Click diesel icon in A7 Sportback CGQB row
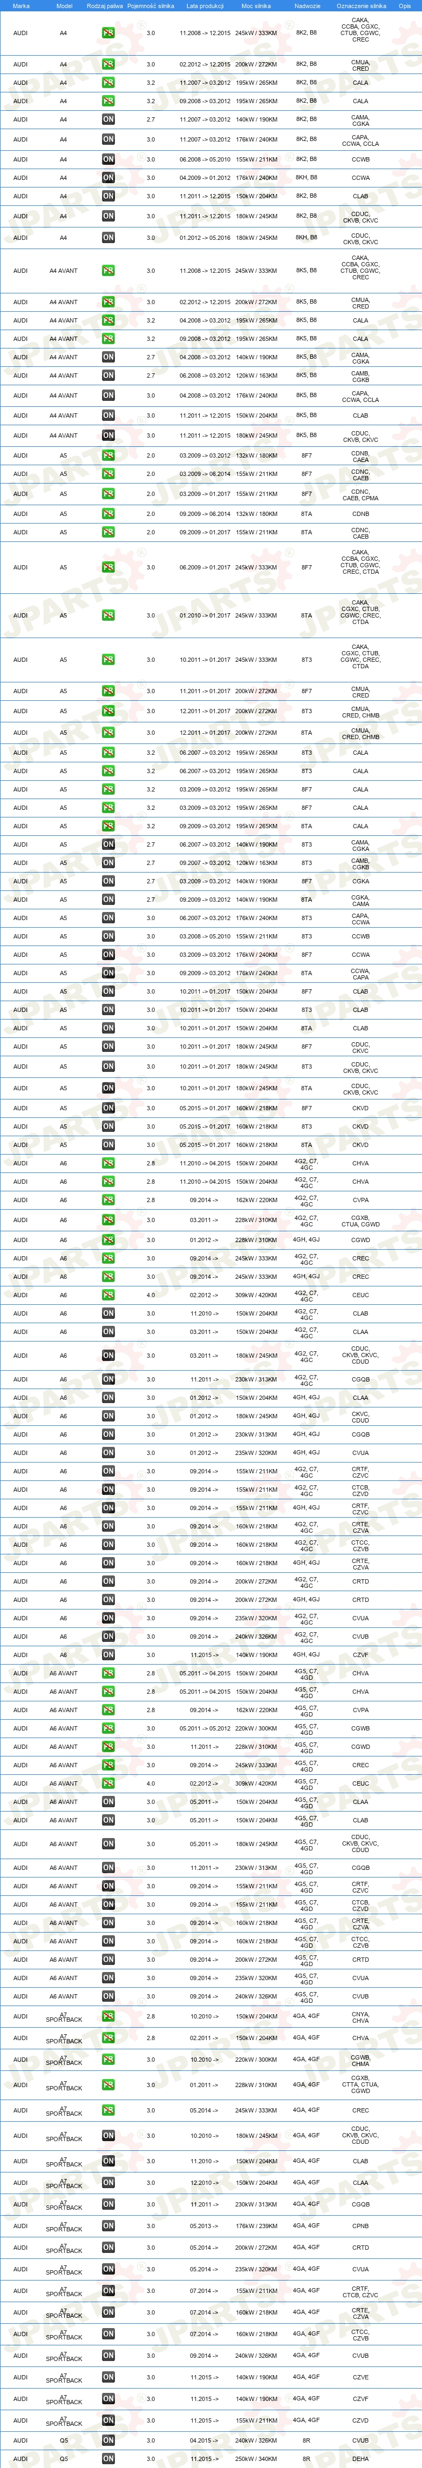Image resolution: width=422 pixels, height=2468 pixels. point(108,2204)
